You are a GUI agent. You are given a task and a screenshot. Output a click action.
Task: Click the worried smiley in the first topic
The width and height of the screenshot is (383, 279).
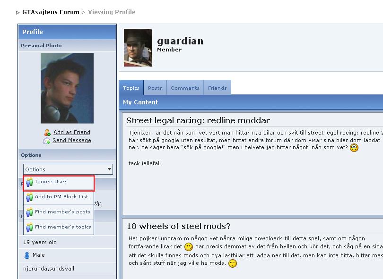coord(354,148)
